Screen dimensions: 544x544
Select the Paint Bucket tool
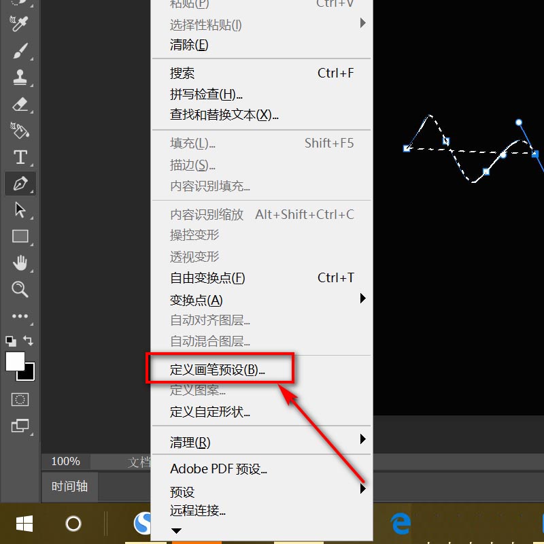pos(20,131)
